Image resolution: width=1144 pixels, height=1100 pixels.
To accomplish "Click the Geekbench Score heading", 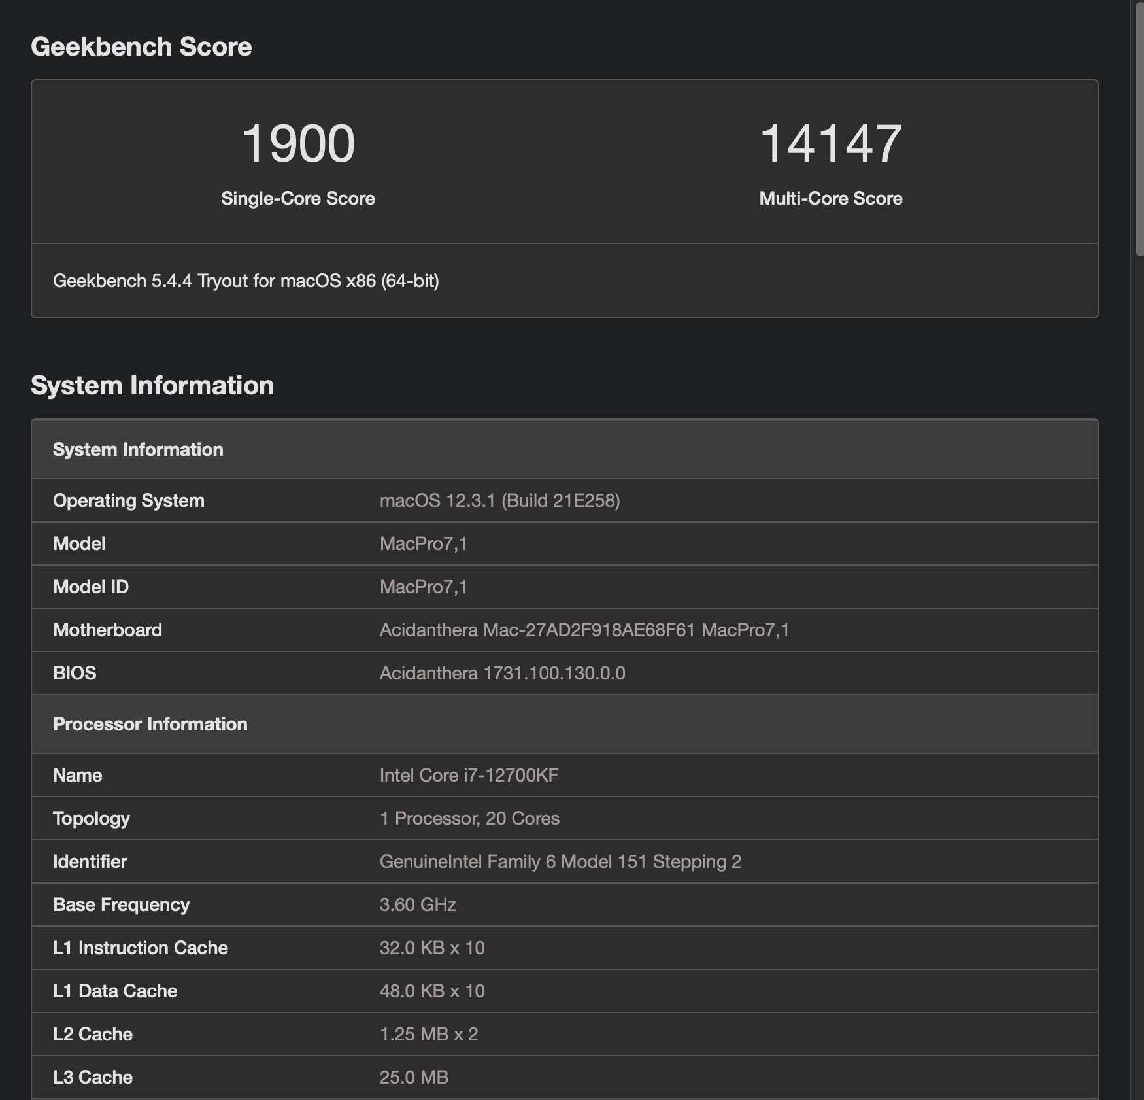I will coord(141,46).
